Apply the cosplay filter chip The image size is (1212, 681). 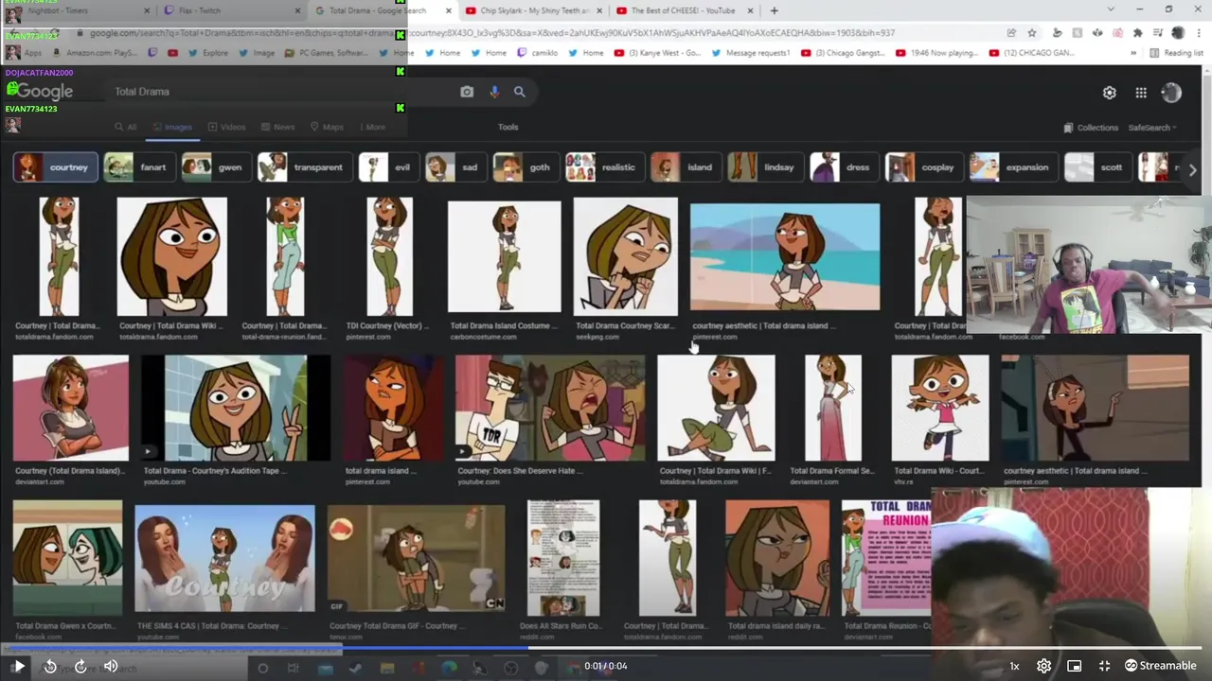(x=923, y=167)
